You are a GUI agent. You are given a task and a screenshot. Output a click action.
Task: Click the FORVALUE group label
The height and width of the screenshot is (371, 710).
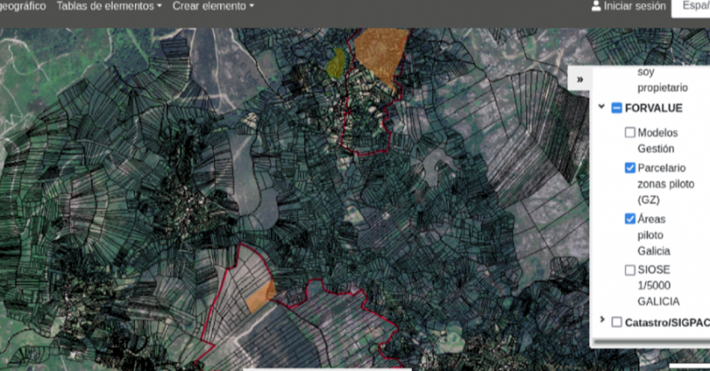click(653, 108)
